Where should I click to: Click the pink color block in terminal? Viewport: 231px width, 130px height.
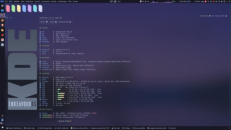(x=8, y=8)
